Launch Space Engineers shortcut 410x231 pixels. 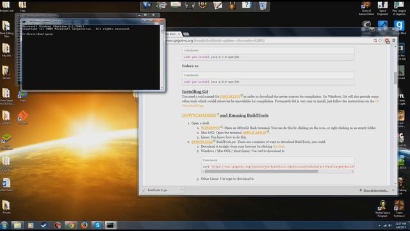382,8
